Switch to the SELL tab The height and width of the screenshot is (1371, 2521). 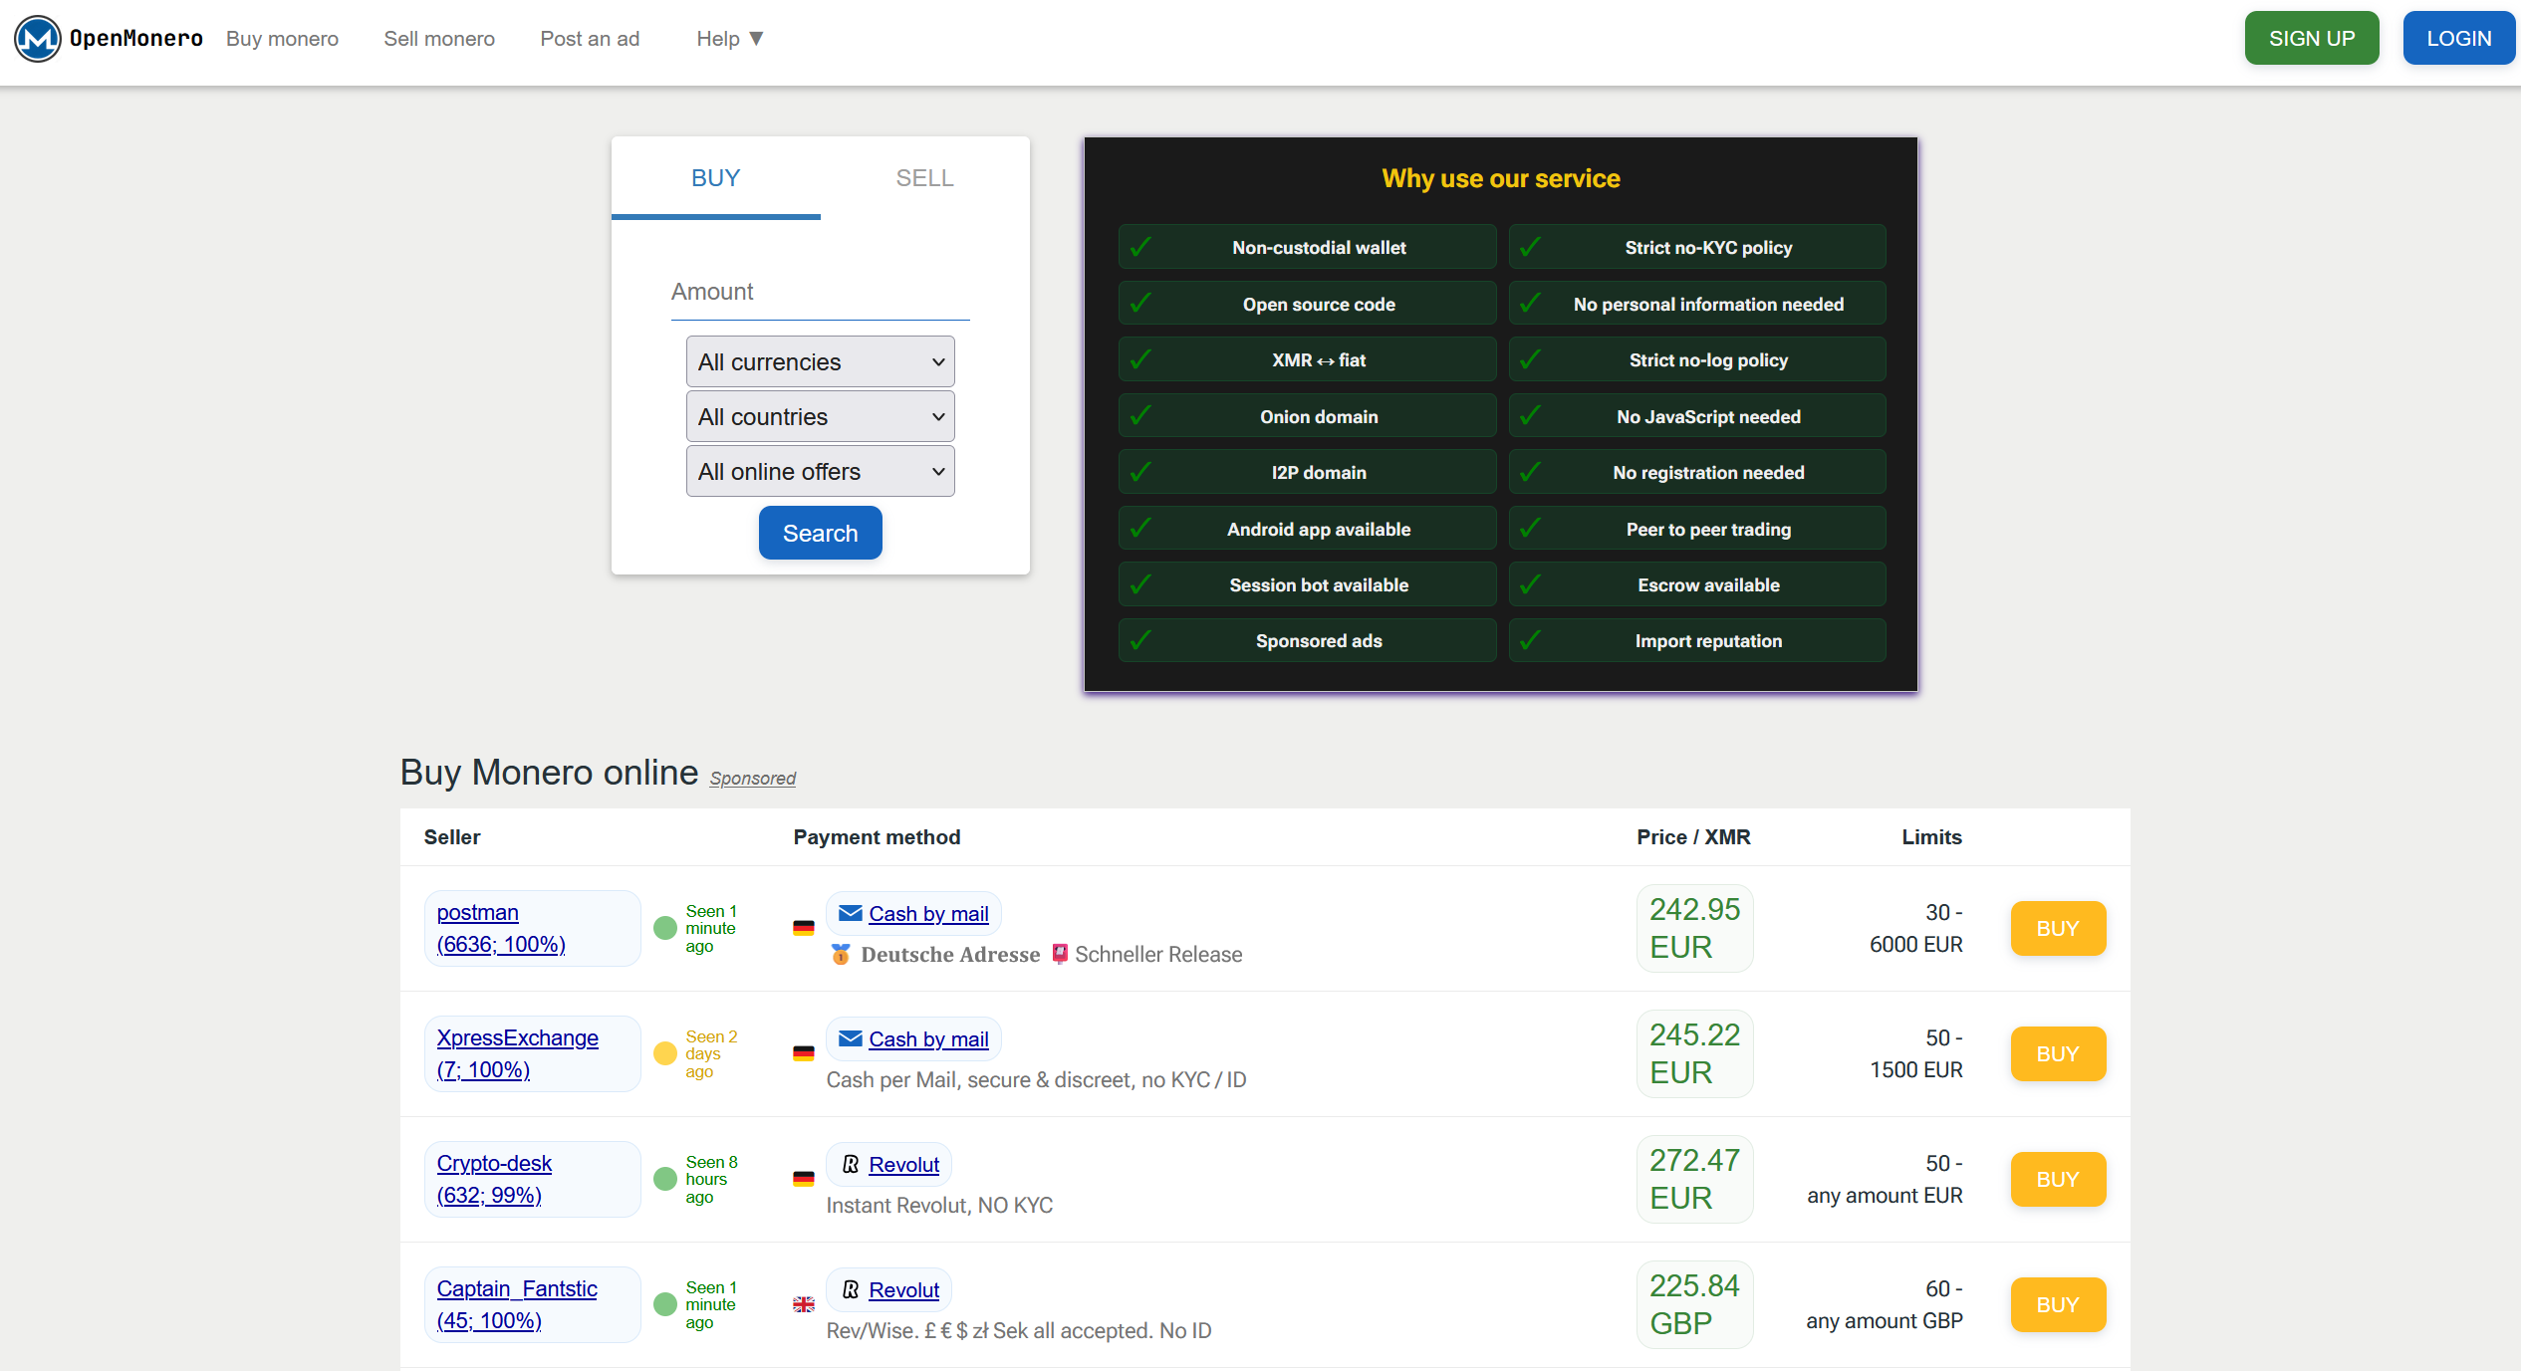[924, 178]
